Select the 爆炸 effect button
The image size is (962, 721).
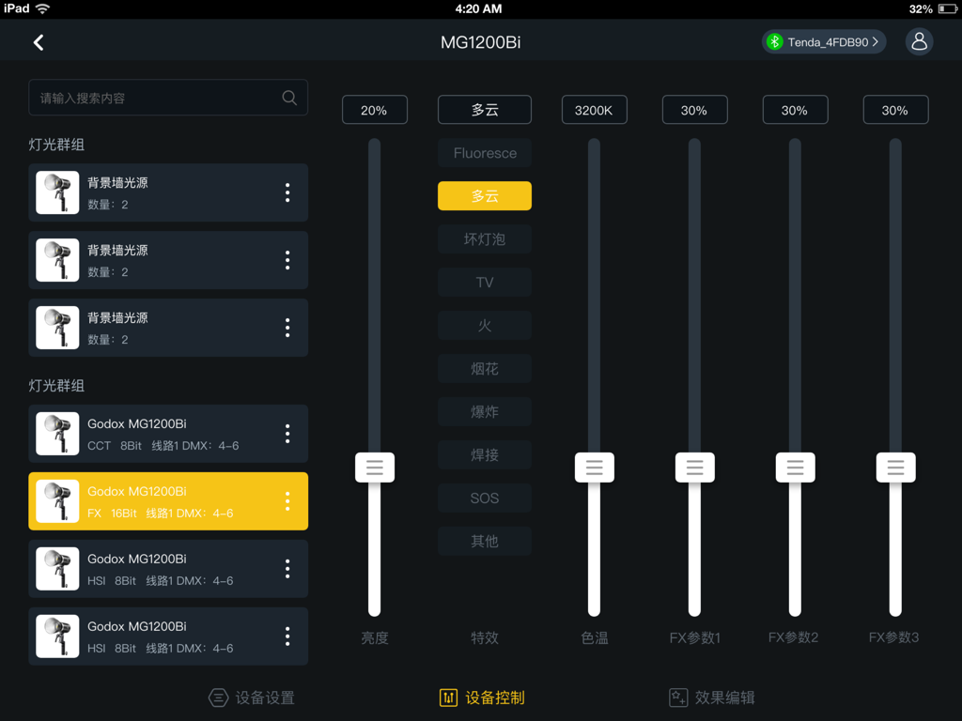(x=484, y=411)
